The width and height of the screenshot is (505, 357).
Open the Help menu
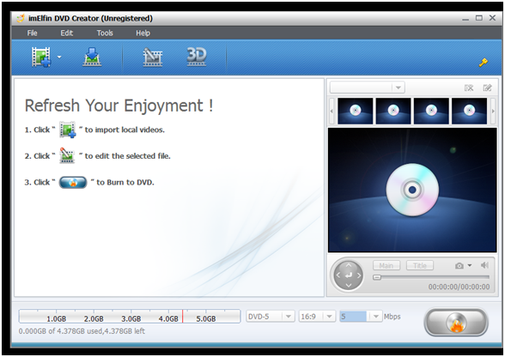click(143, 33)
